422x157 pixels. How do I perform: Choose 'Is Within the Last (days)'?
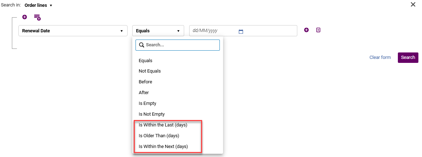click(163, 125)
